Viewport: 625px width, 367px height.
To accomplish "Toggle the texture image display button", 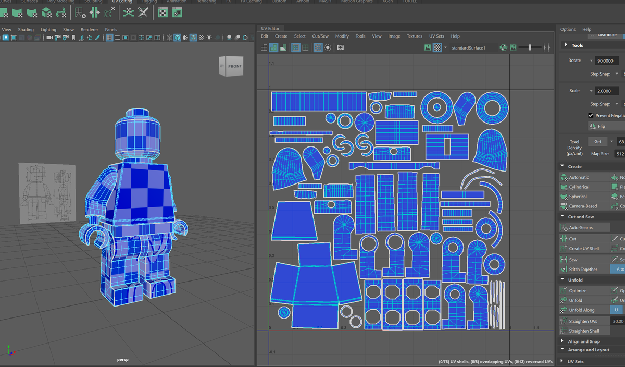I will point(427,47).
